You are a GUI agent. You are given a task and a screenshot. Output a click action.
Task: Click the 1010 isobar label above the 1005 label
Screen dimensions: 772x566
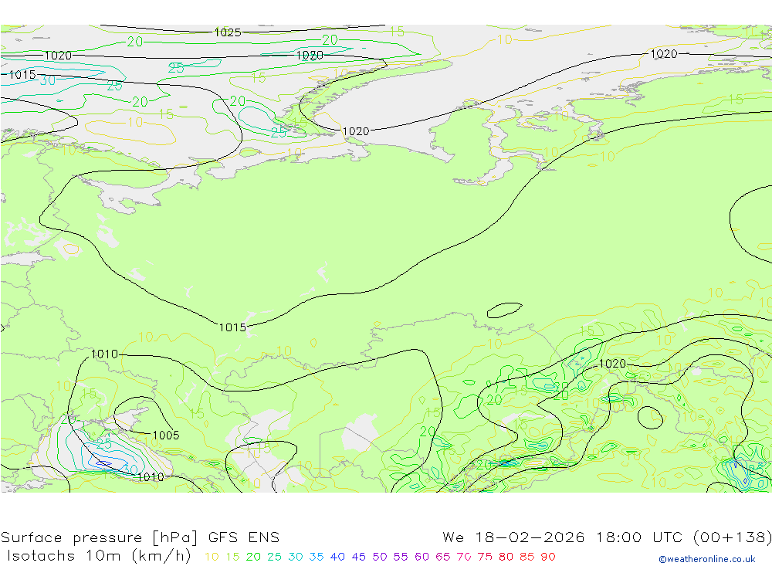click(x=105, y=354)
